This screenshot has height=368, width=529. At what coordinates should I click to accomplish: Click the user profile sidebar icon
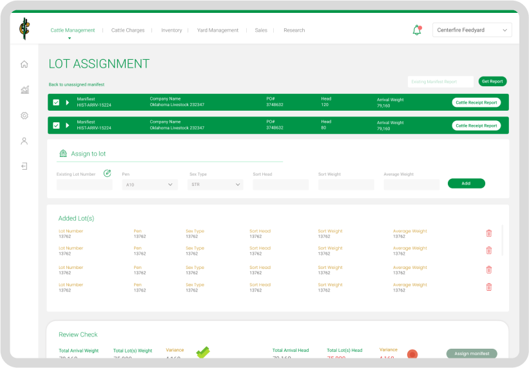coord(24,141)
